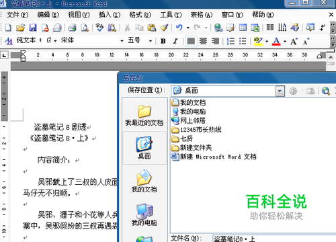Create a new blank document

click(x=8, y=28)
